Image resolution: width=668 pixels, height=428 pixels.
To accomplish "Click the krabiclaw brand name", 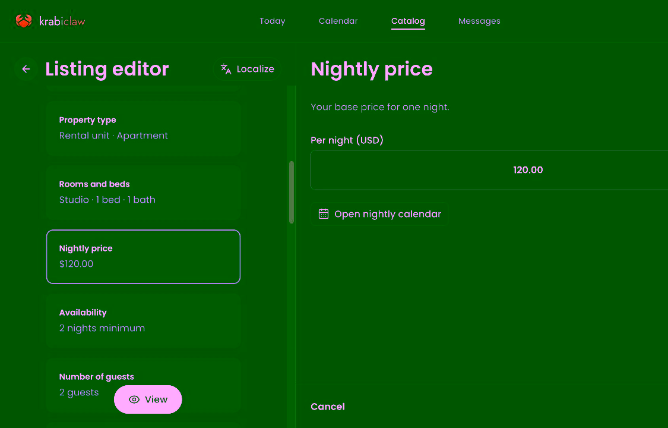I will tap(62, 21).
